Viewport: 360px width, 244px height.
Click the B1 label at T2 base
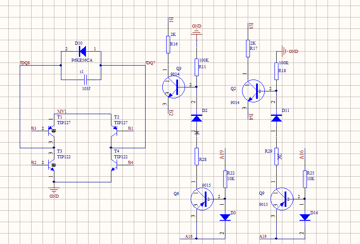pos(130,129)
